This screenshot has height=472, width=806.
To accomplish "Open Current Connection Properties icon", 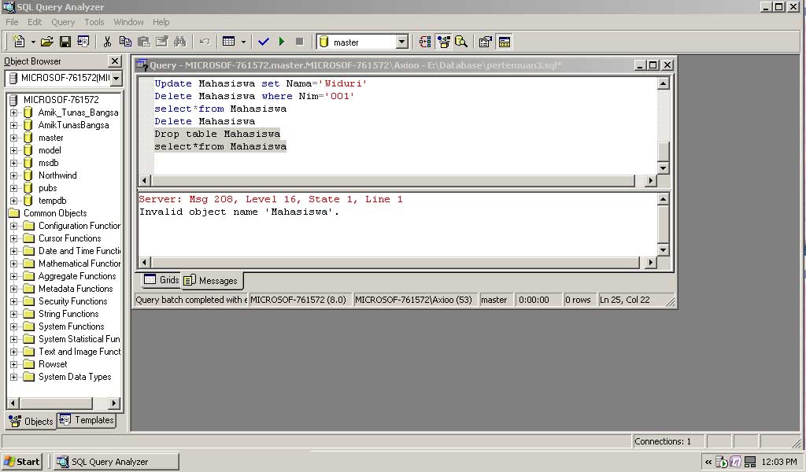I will click(485, 41).
